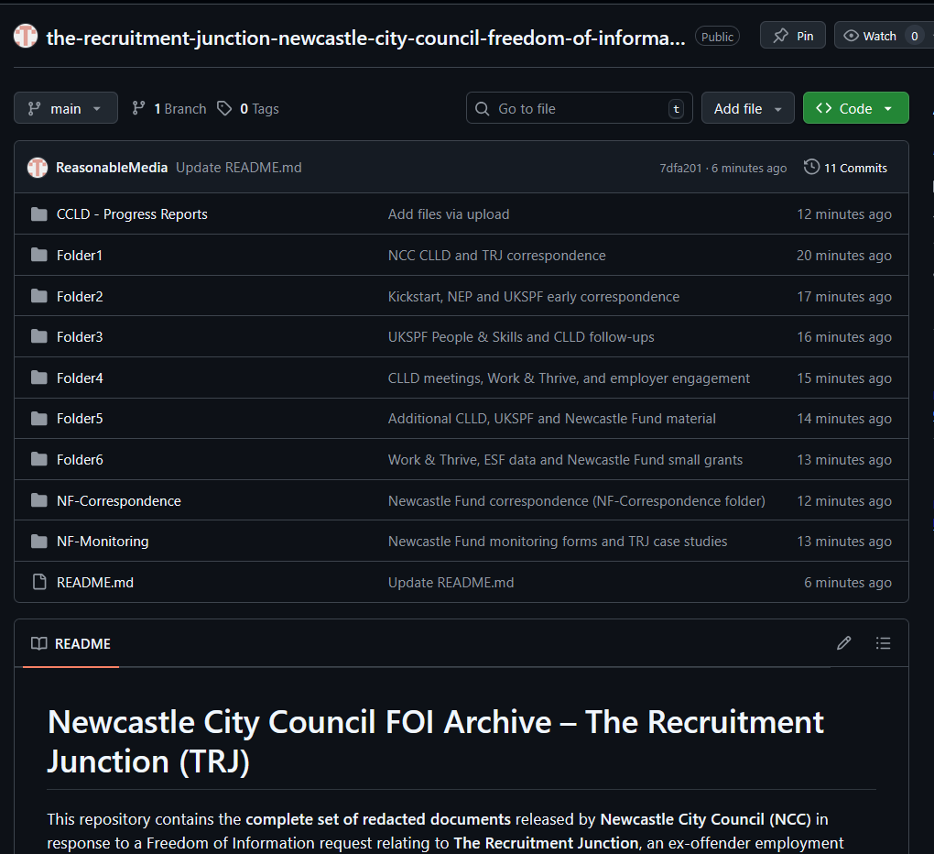934x854 pixels.
Task: Open commit 'UKSPF People & Skills and CLLD follow-ups'
Action: pyautogui.click(x=521, y=336)
